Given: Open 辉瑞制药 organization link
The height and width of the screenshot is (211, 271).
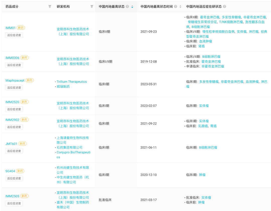Looking at the screenshot, I should (x=63, y=86).
